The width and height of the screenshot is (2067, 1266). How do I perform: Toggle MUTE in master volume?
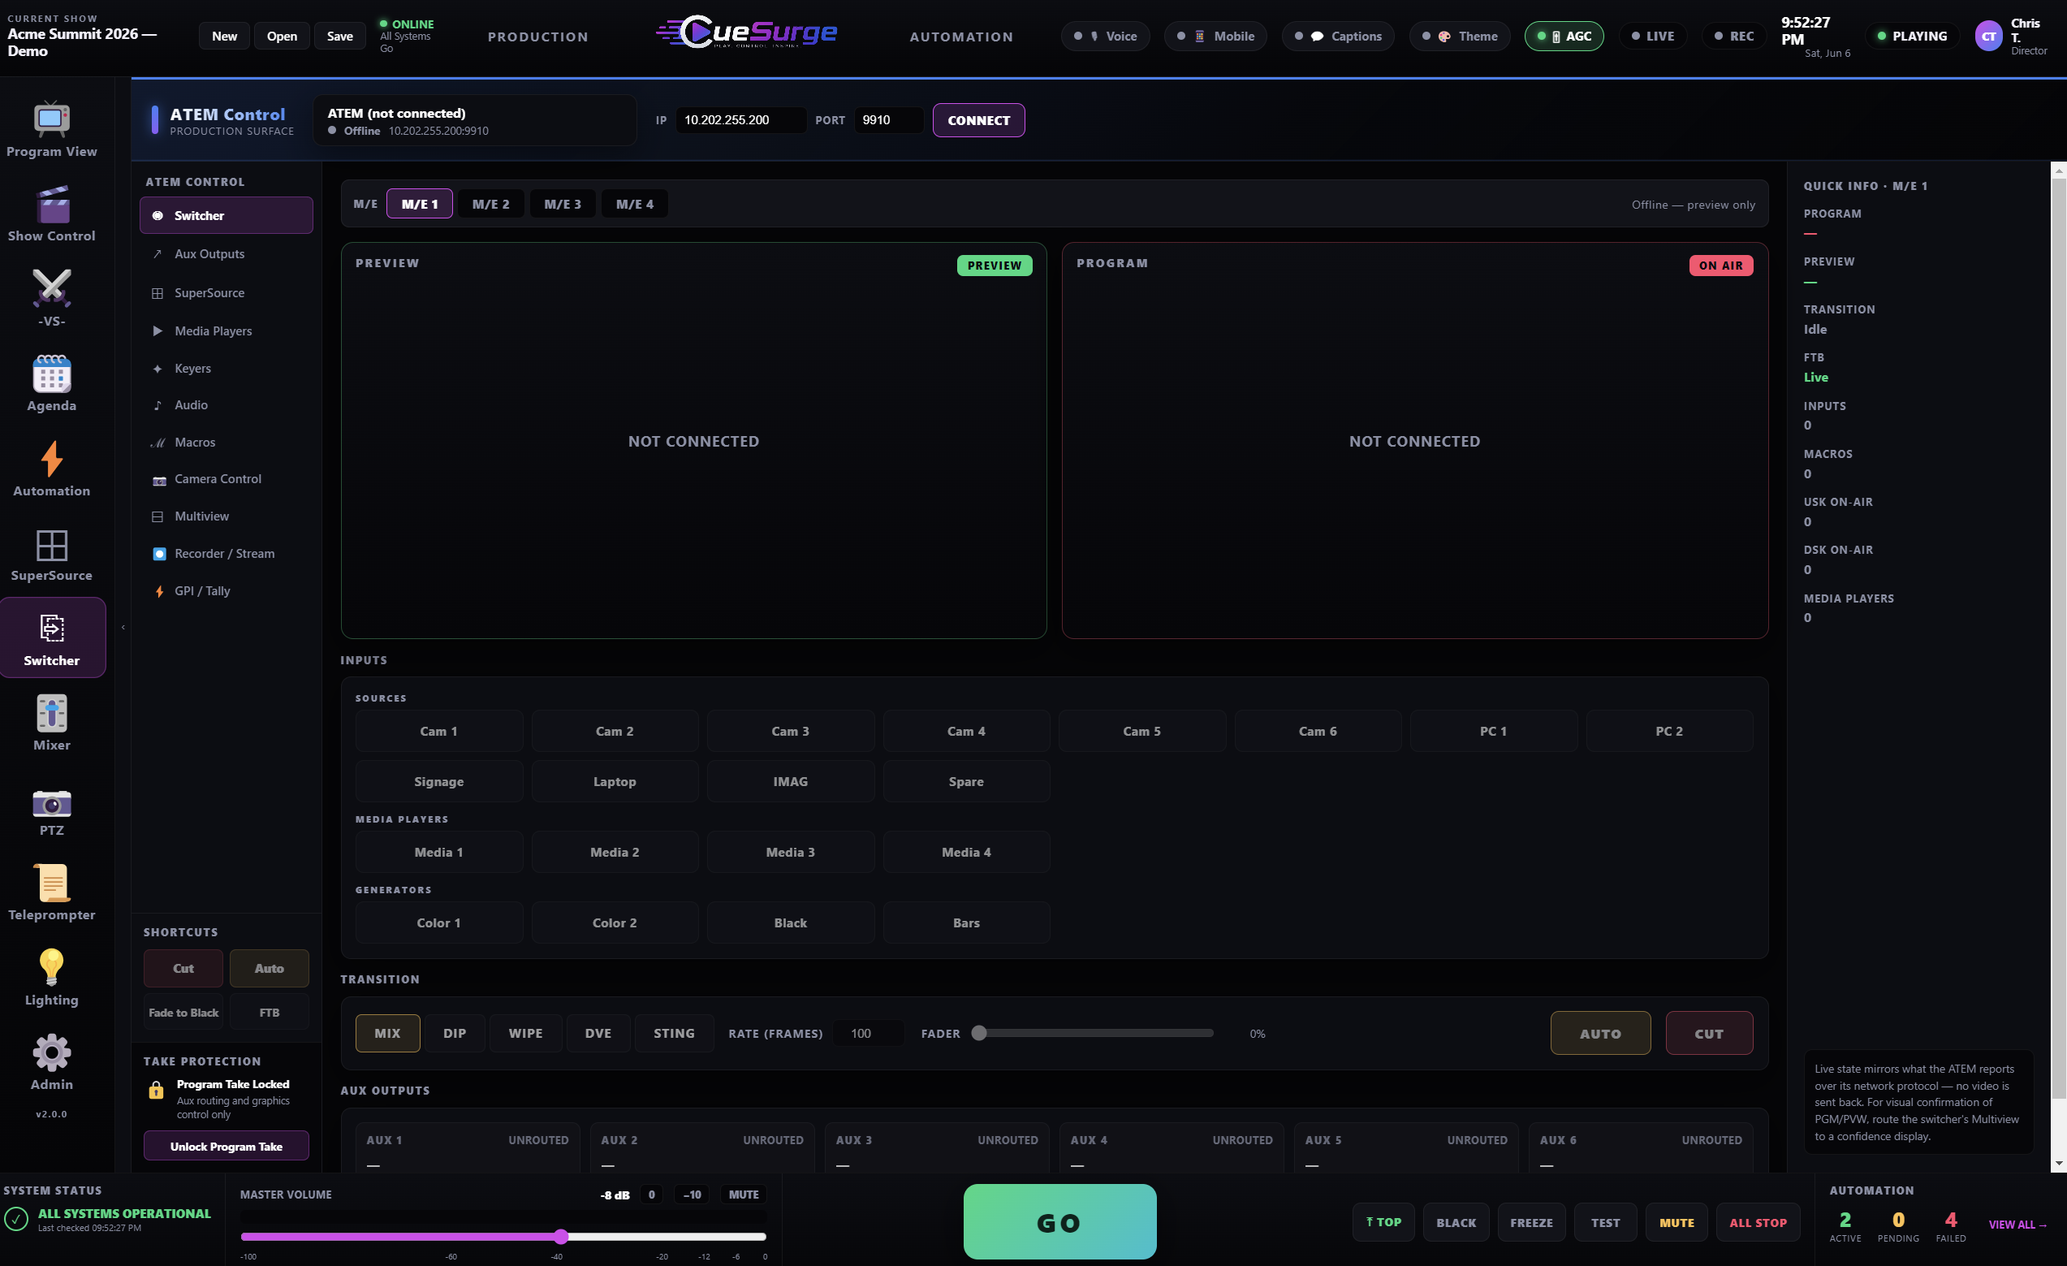[x=743, y=1195]
